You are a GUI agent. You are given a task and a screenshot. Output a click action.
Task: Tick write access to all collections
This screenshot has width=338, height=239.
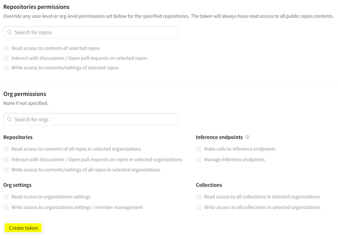tap(199, 207)
